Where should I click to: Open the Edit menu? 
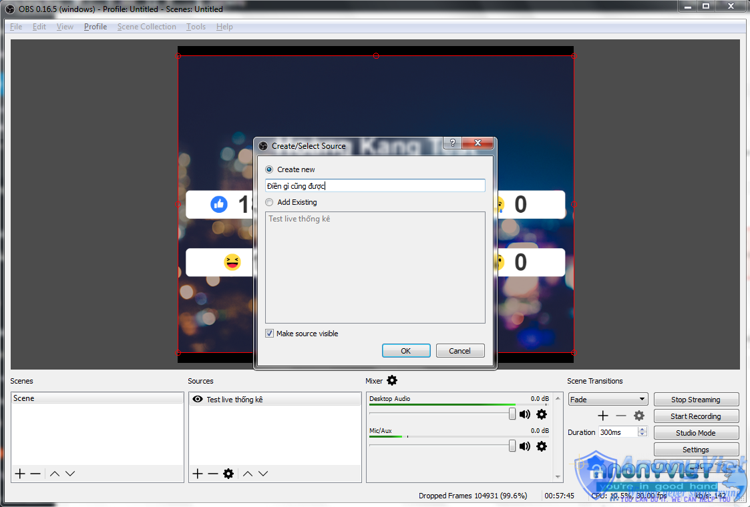coord(39,27)
